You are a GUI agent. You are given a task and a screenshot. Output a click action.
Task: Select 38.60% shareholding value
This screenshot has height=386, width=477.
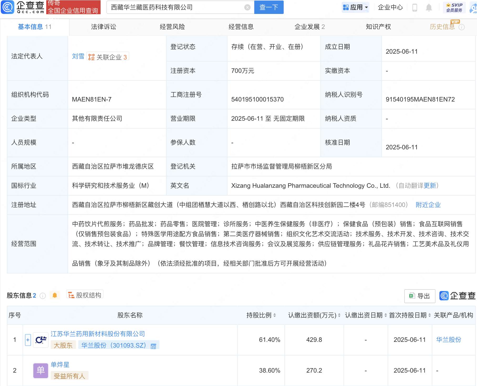(269, 370)
